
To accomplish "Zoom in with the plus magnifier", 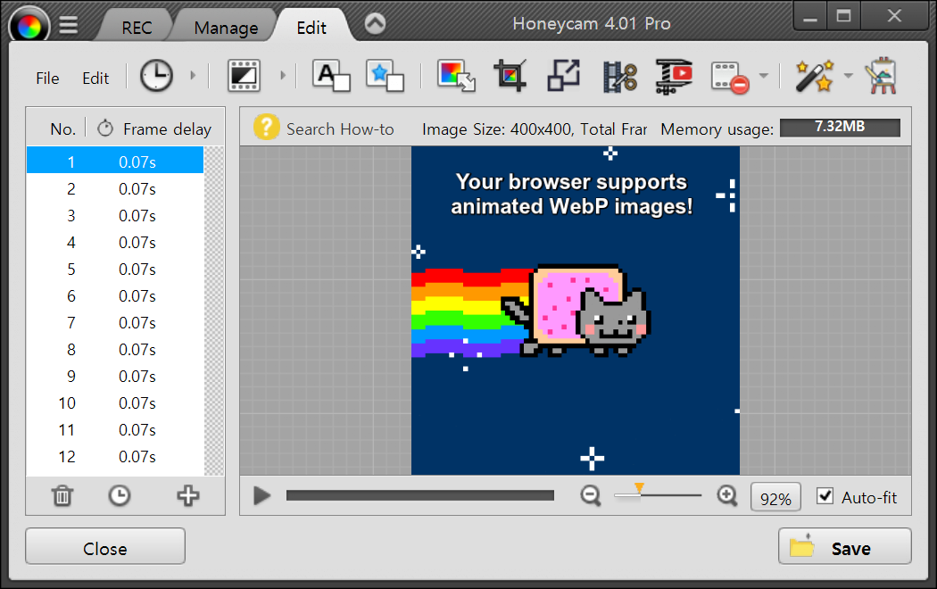I will pyautogui.click(x=727, y=496).
